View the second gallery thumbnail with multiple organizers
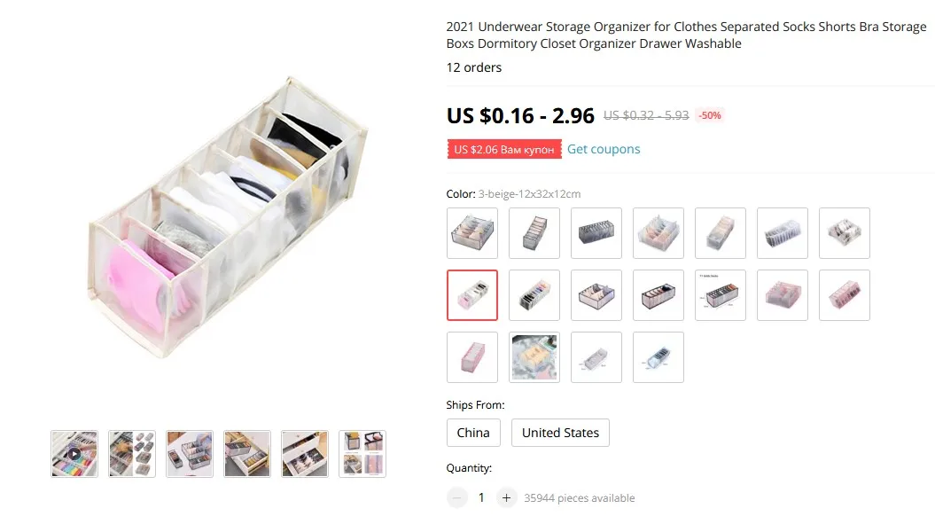Screen dimensions: 935x524 [132, 454]
